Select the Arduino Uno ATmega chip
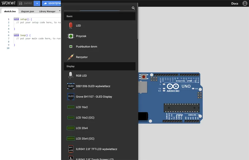Screen dimensions: 249x160 click(x=182, y=108)
